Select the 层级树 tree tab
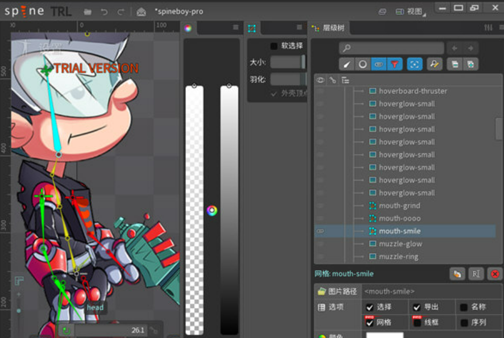Image resolution: width=504 pixels, height=338 pixels. coord(329,28)
